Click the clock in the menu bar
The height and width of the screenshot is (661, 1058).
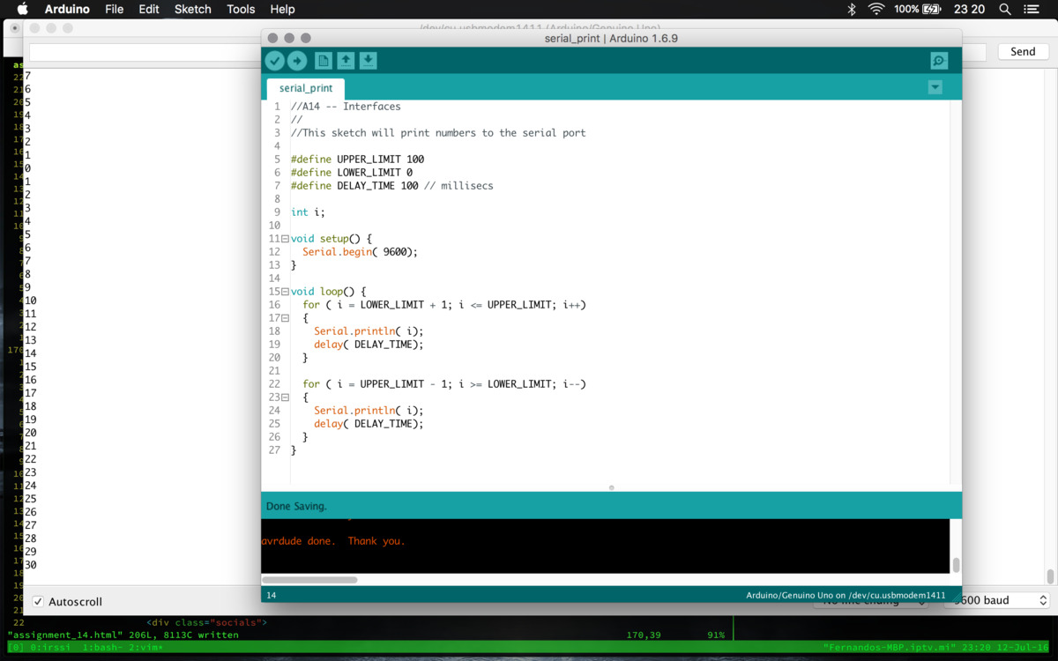[969, 9]
